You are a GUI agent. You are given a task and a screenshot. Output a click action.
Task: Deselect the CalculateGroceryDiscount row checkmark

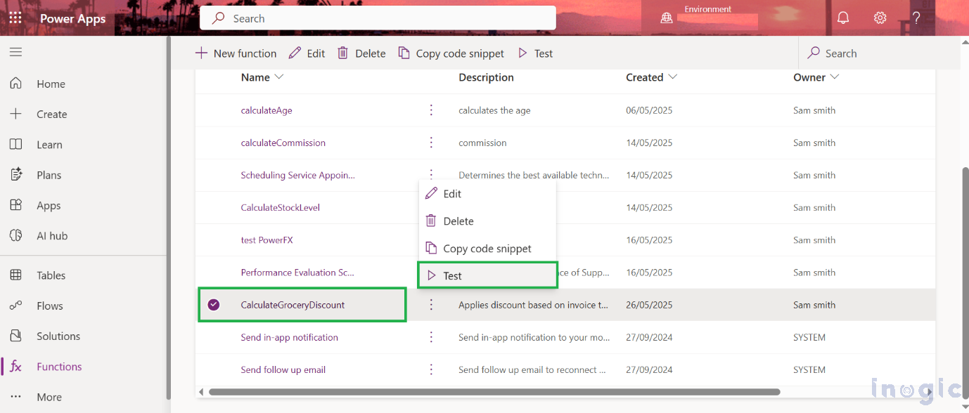214,305
